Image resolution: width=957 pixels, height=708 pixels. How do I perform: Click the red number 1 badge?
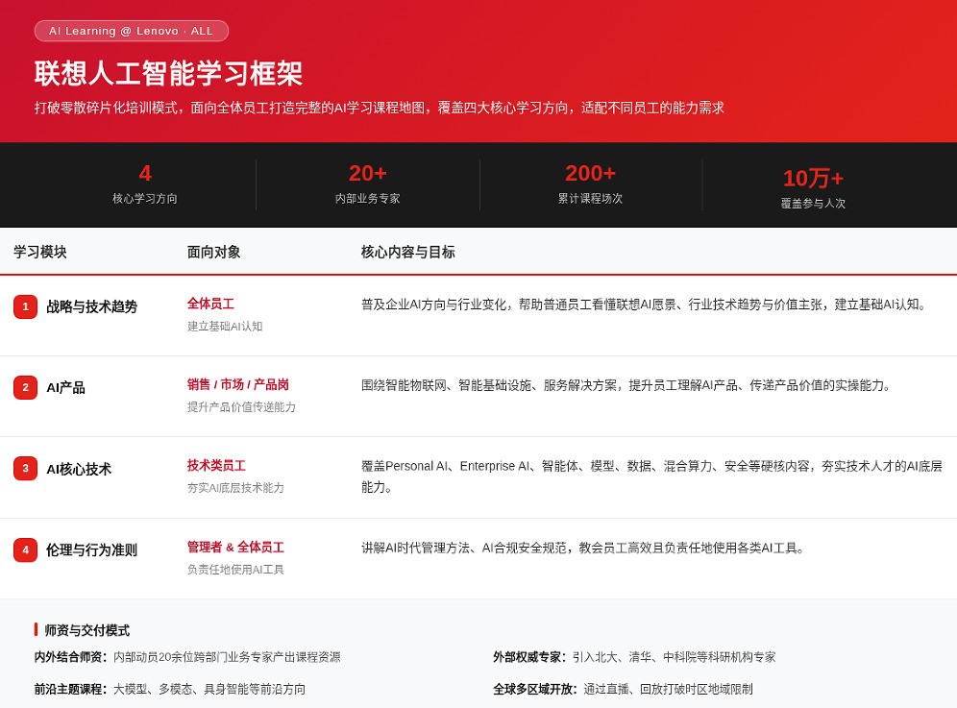coord(25,306)
